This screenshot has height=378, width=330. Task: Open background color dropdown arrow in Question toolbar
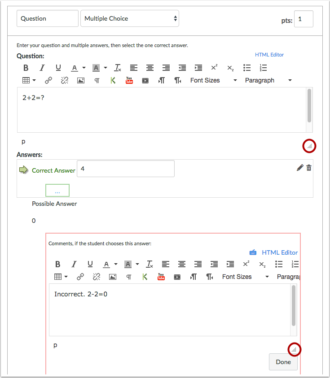pyautogui.click(x=106, y=68)
